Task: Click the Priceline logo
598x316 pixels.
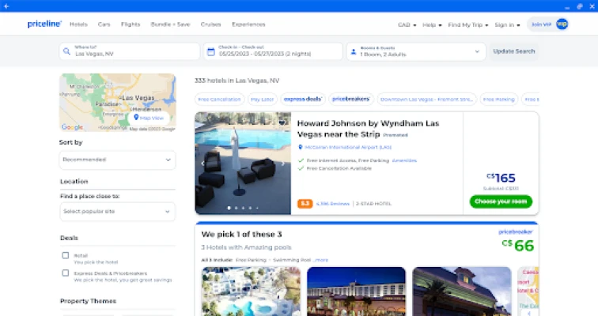Action: (44, 24)
